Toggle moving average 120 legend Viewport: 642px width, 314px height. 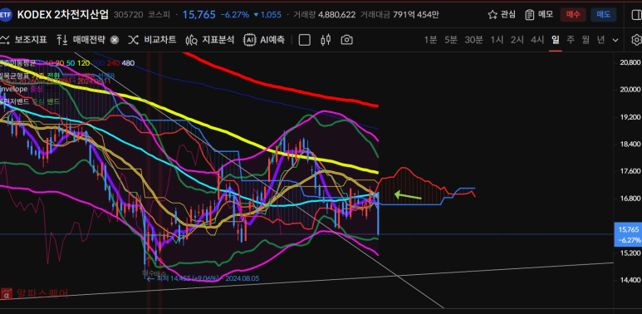point(84,63)
